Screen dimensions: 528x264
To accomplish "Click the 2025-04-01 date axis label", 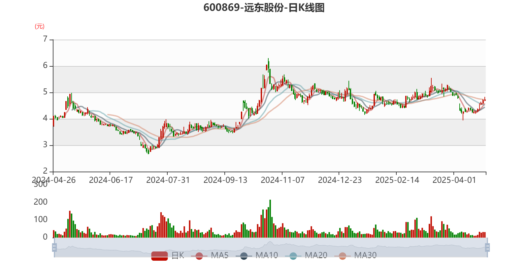I will pos(454,180).
